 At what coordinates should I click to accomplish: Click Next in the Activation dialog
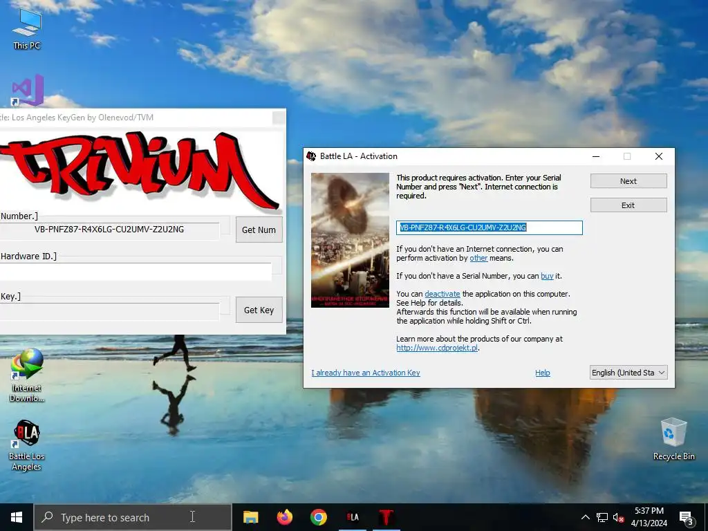[x=628, y=181]
